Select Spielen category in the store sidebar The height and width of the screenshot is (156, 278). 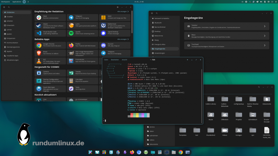point(17,34)
